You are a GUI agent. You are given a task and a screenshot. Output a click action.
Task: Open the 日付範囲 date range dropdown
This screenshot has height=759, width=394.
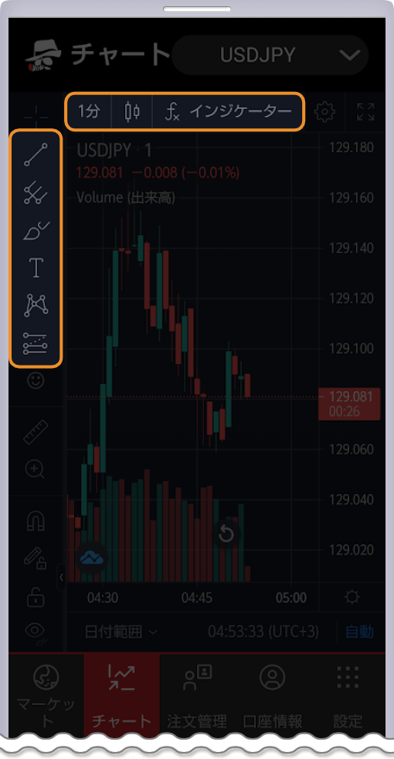coord(121,631)
